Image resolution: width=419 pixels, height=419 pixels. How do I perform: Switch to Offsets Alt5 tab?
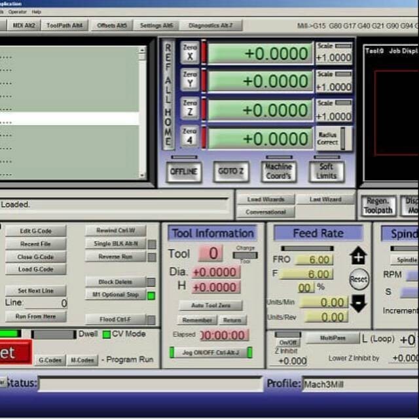112,26
